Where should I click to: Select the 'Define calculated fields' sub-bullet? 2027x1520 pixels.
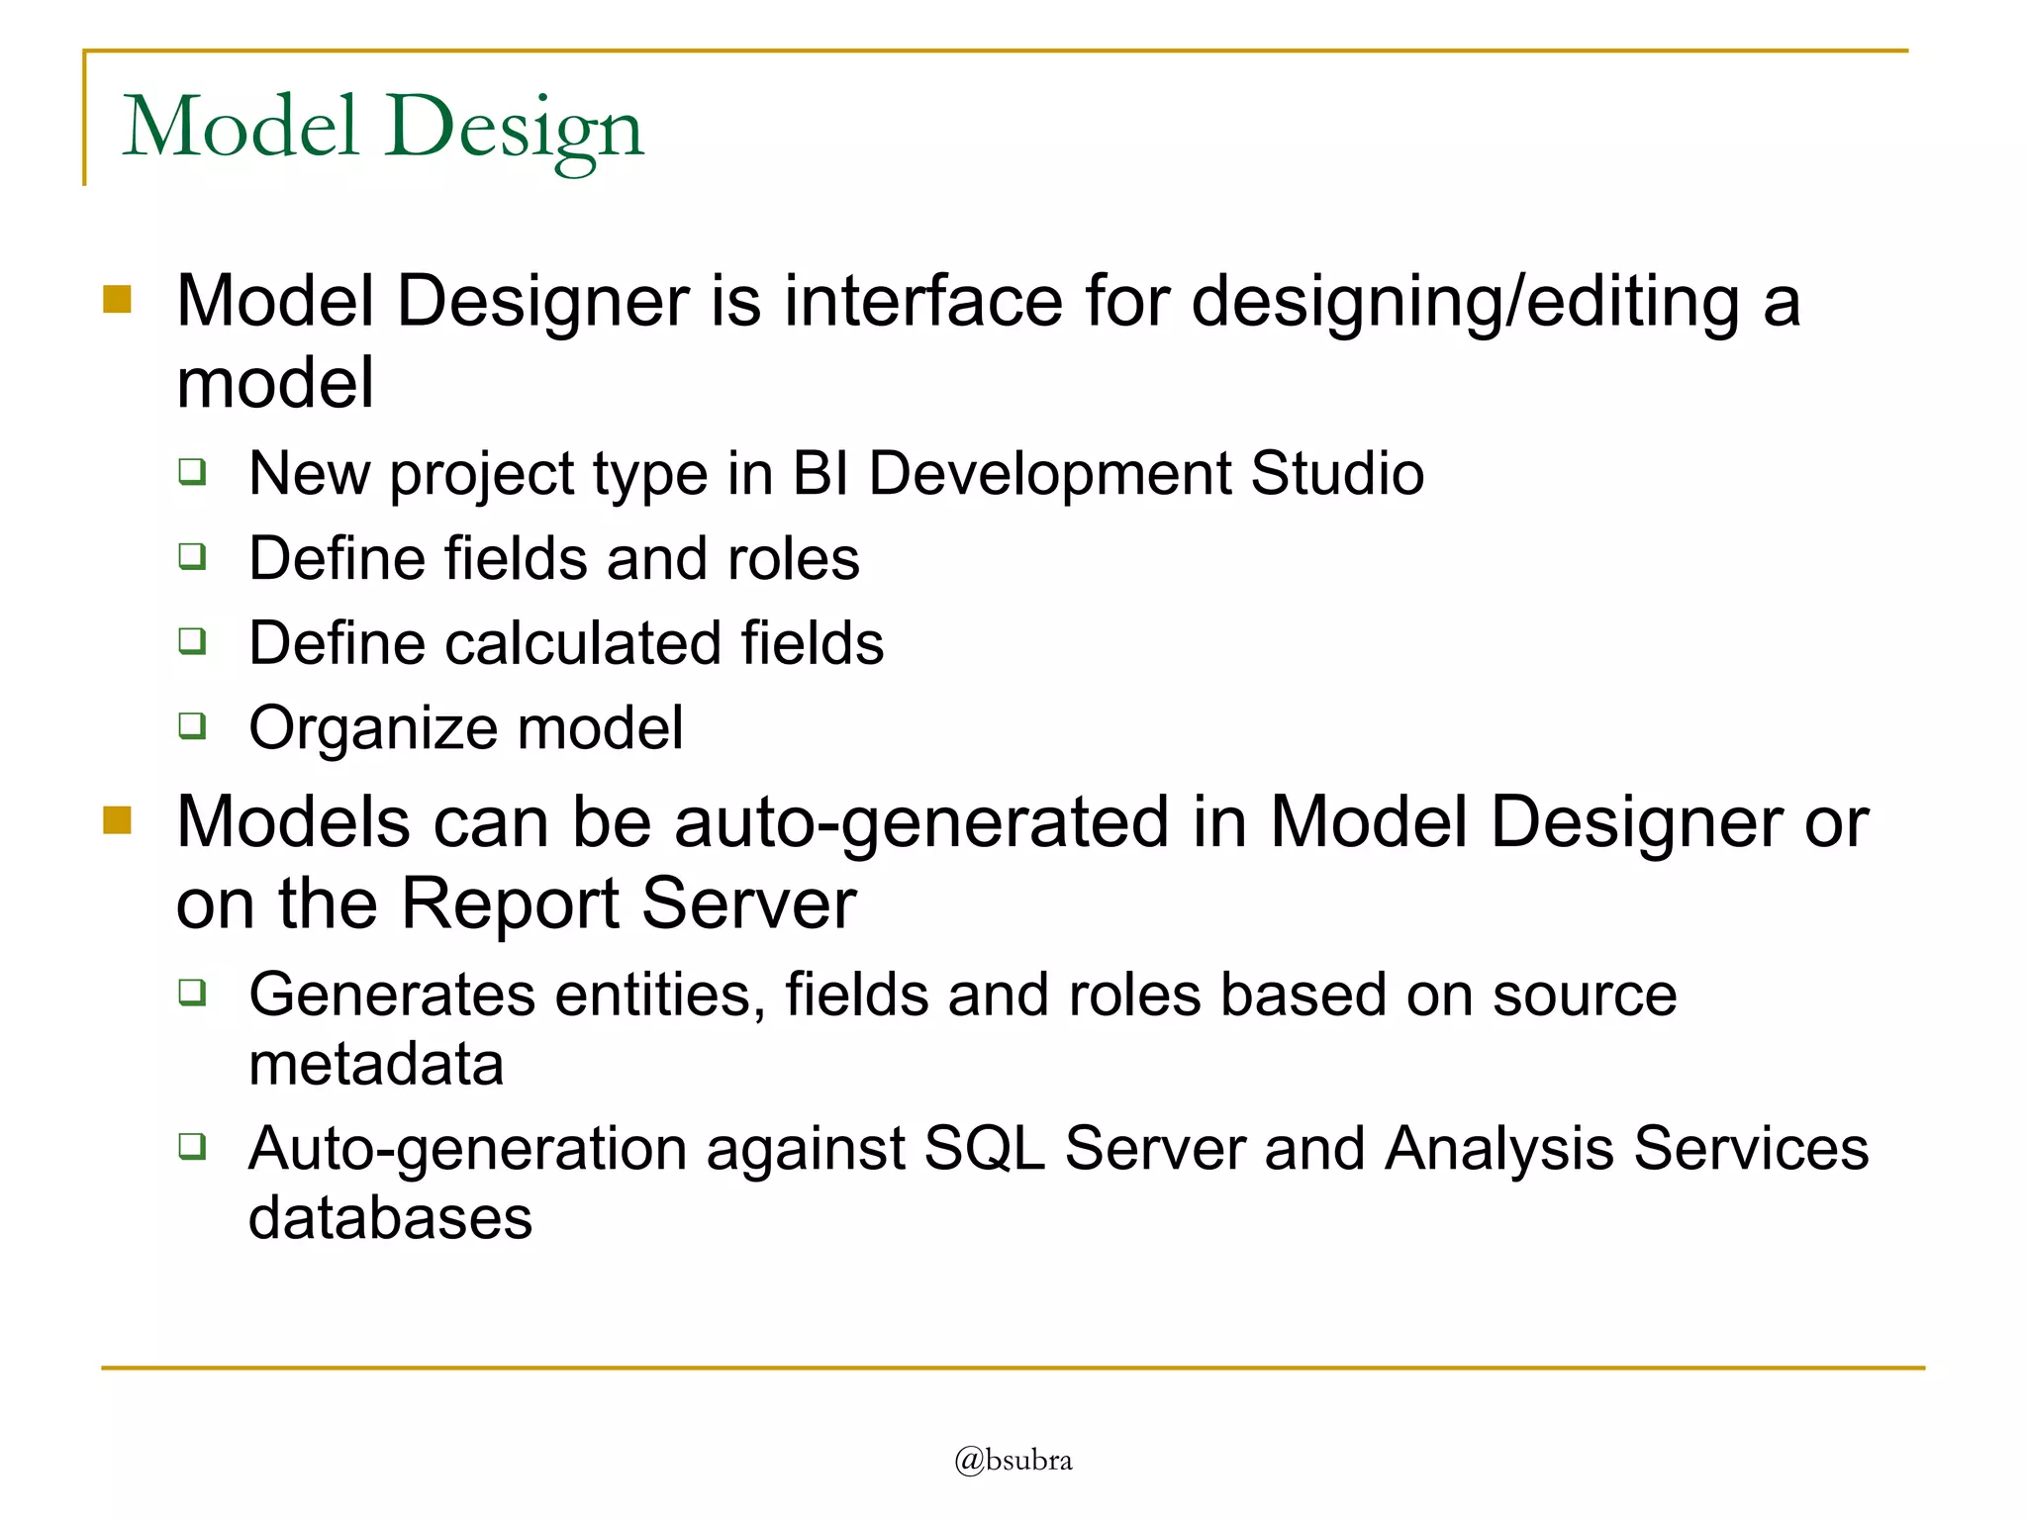566,643
